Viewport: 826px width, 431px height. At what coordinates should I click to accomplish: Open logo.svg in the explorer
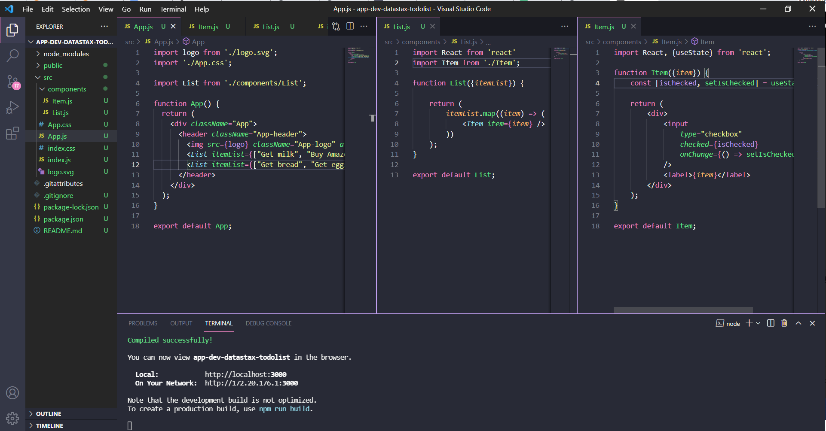pos(71,172)
